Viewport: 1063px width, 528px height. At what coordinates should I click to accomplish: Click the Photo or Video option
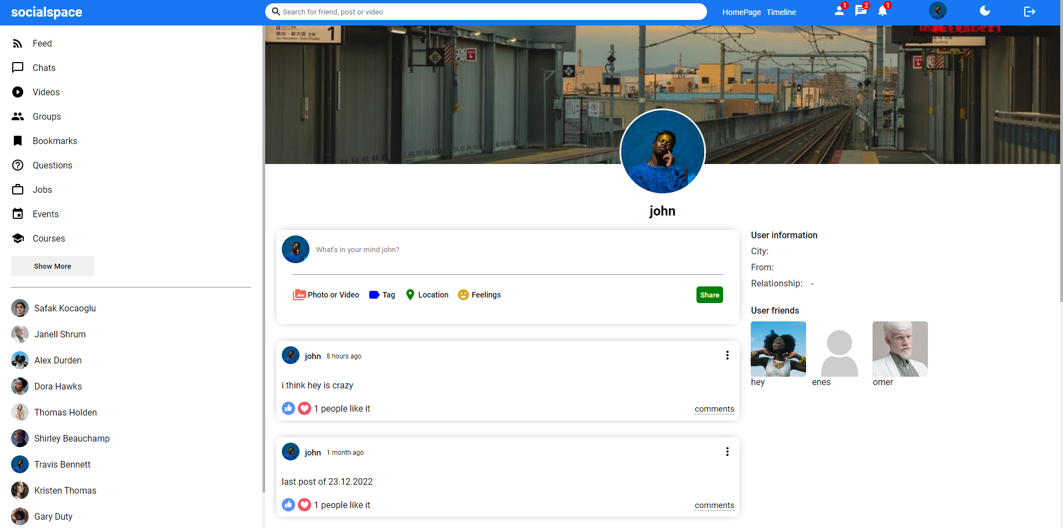[326, 295]
